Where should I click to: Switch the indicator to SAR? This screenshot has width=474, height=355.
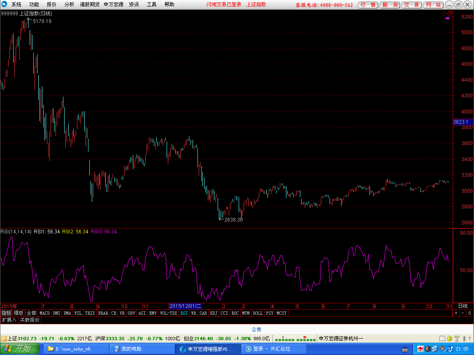click(x=203, y=314)
